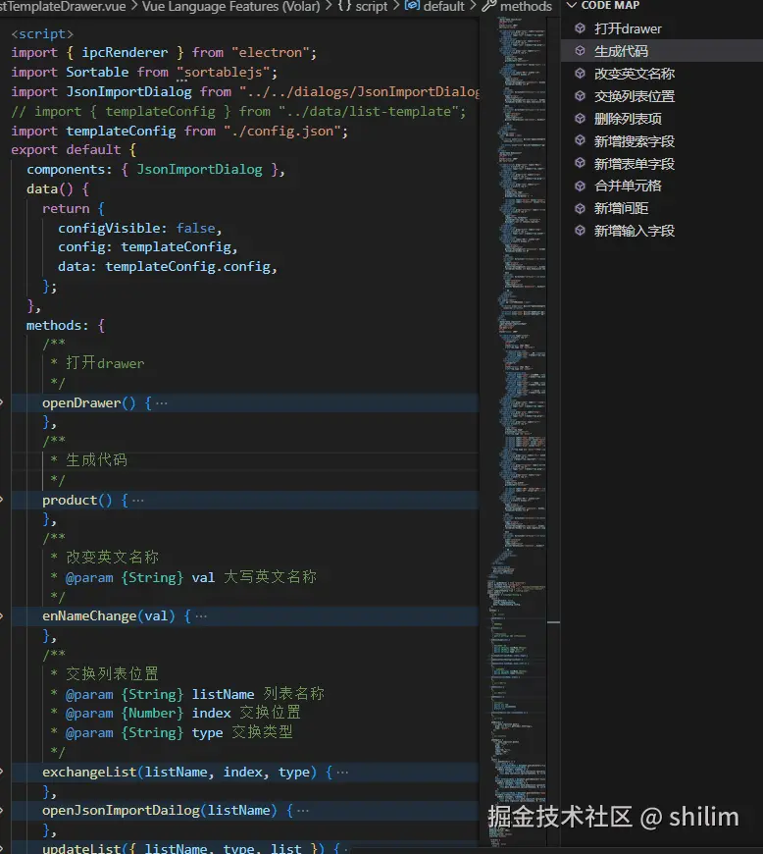Expand folded exchangeList method
This screenshot has height=854, width=763.
click(2, 772)
